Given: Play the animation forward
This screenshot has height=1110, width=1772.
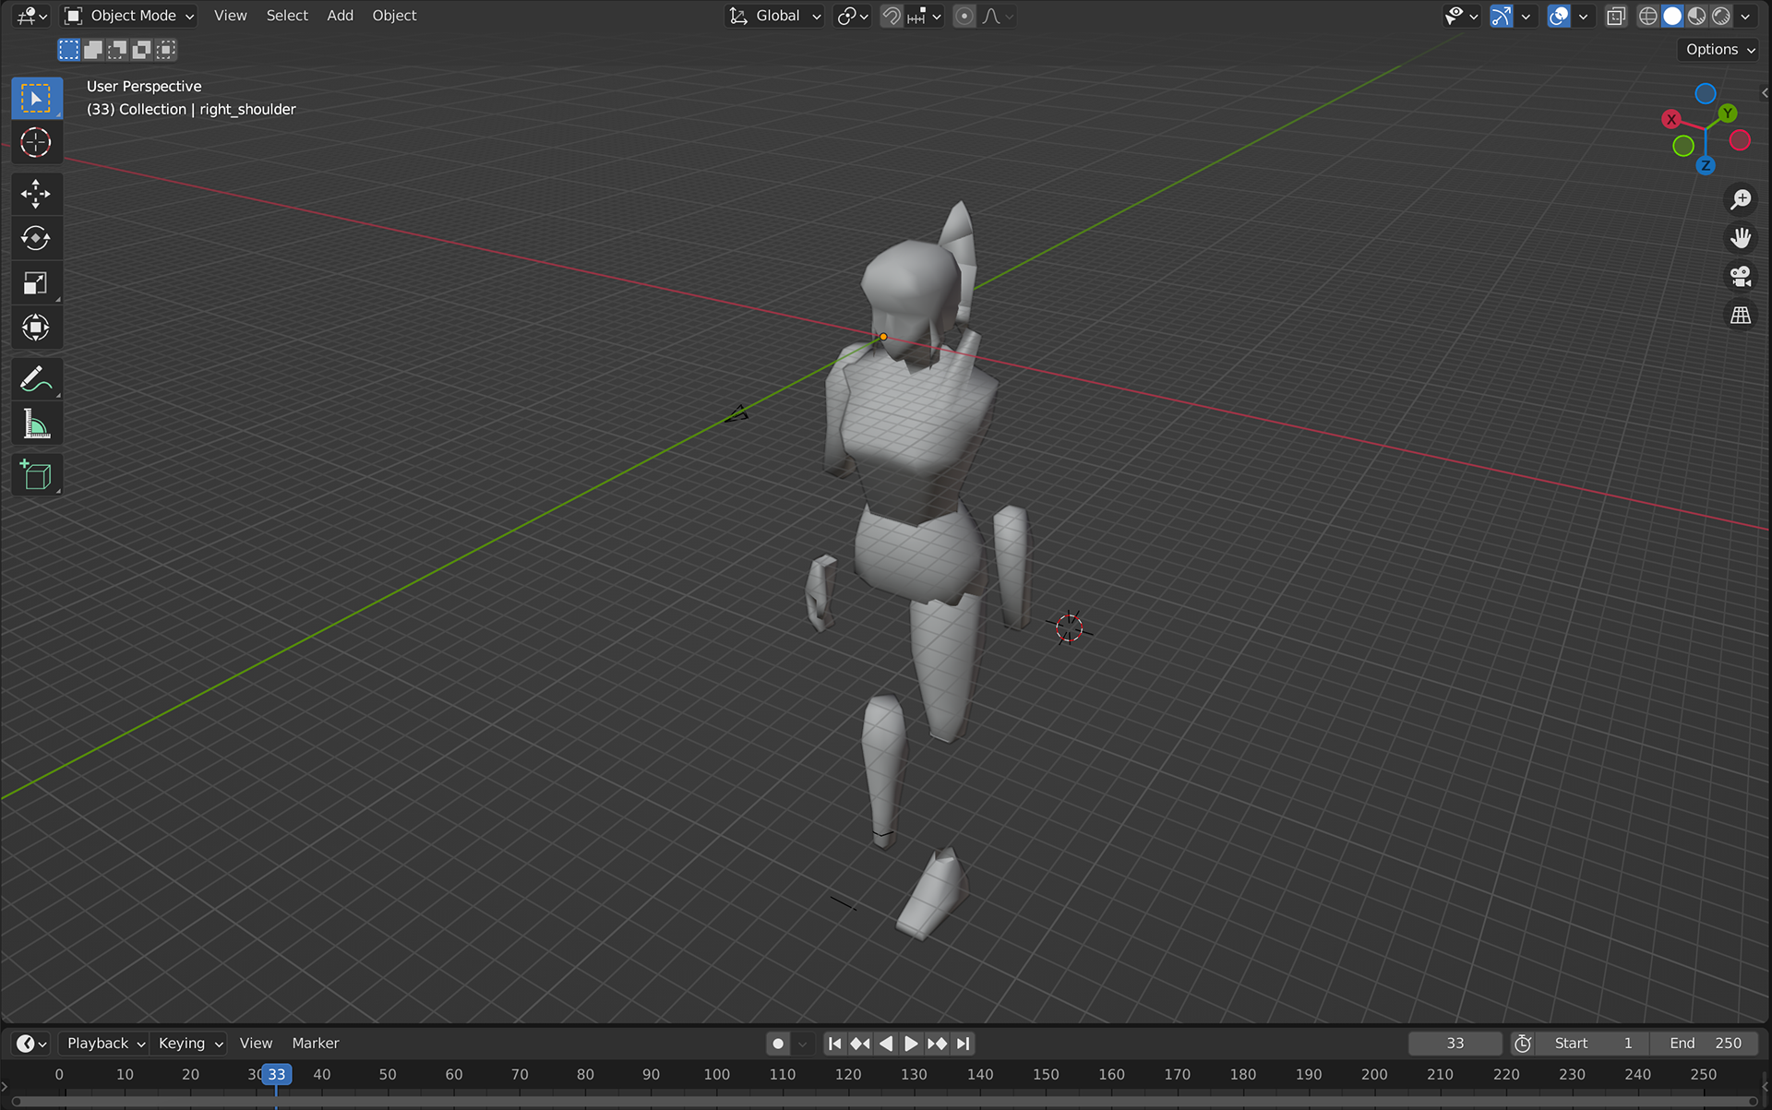Looking at the screenshot, I should (x=911, y=1044).
